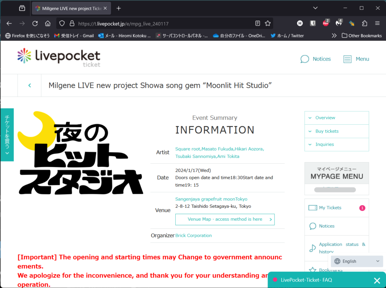386x288 pixels.
Task: Open the hamburger Menu in page header
Action: pyautogui.click(x=356, y=59)
